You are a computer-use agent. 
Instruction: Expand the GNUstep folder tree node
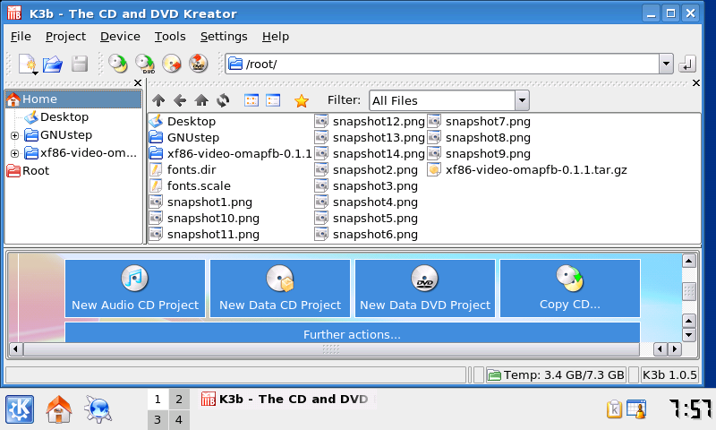(x=14, y=135)
